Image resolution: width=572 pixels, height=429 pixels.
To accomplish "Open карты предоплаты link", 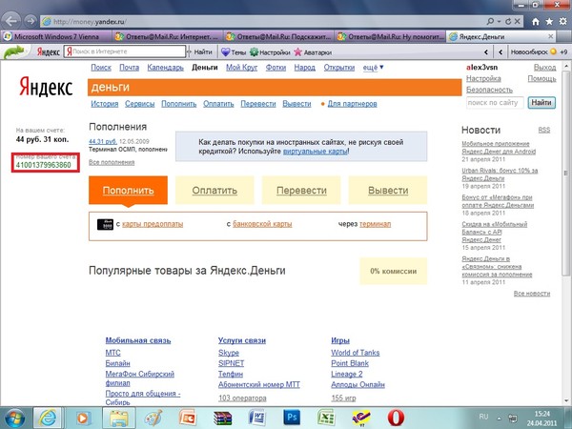I will [153, 224].
